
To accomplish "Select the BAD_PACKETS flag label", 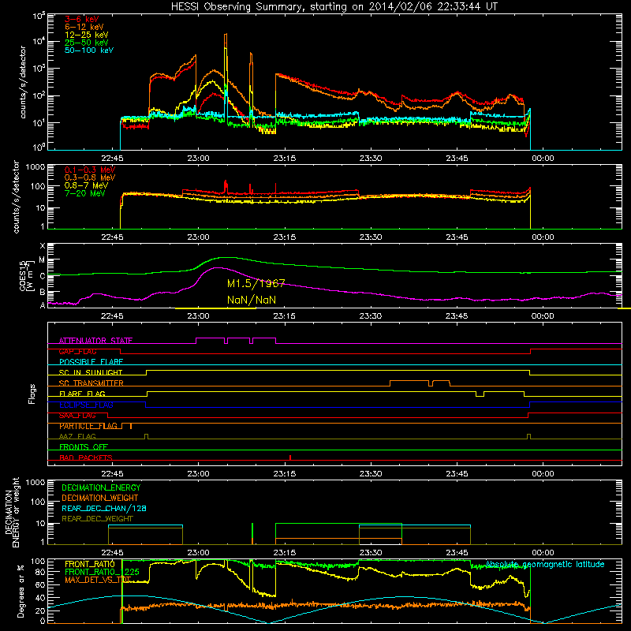I will point(86,457).
